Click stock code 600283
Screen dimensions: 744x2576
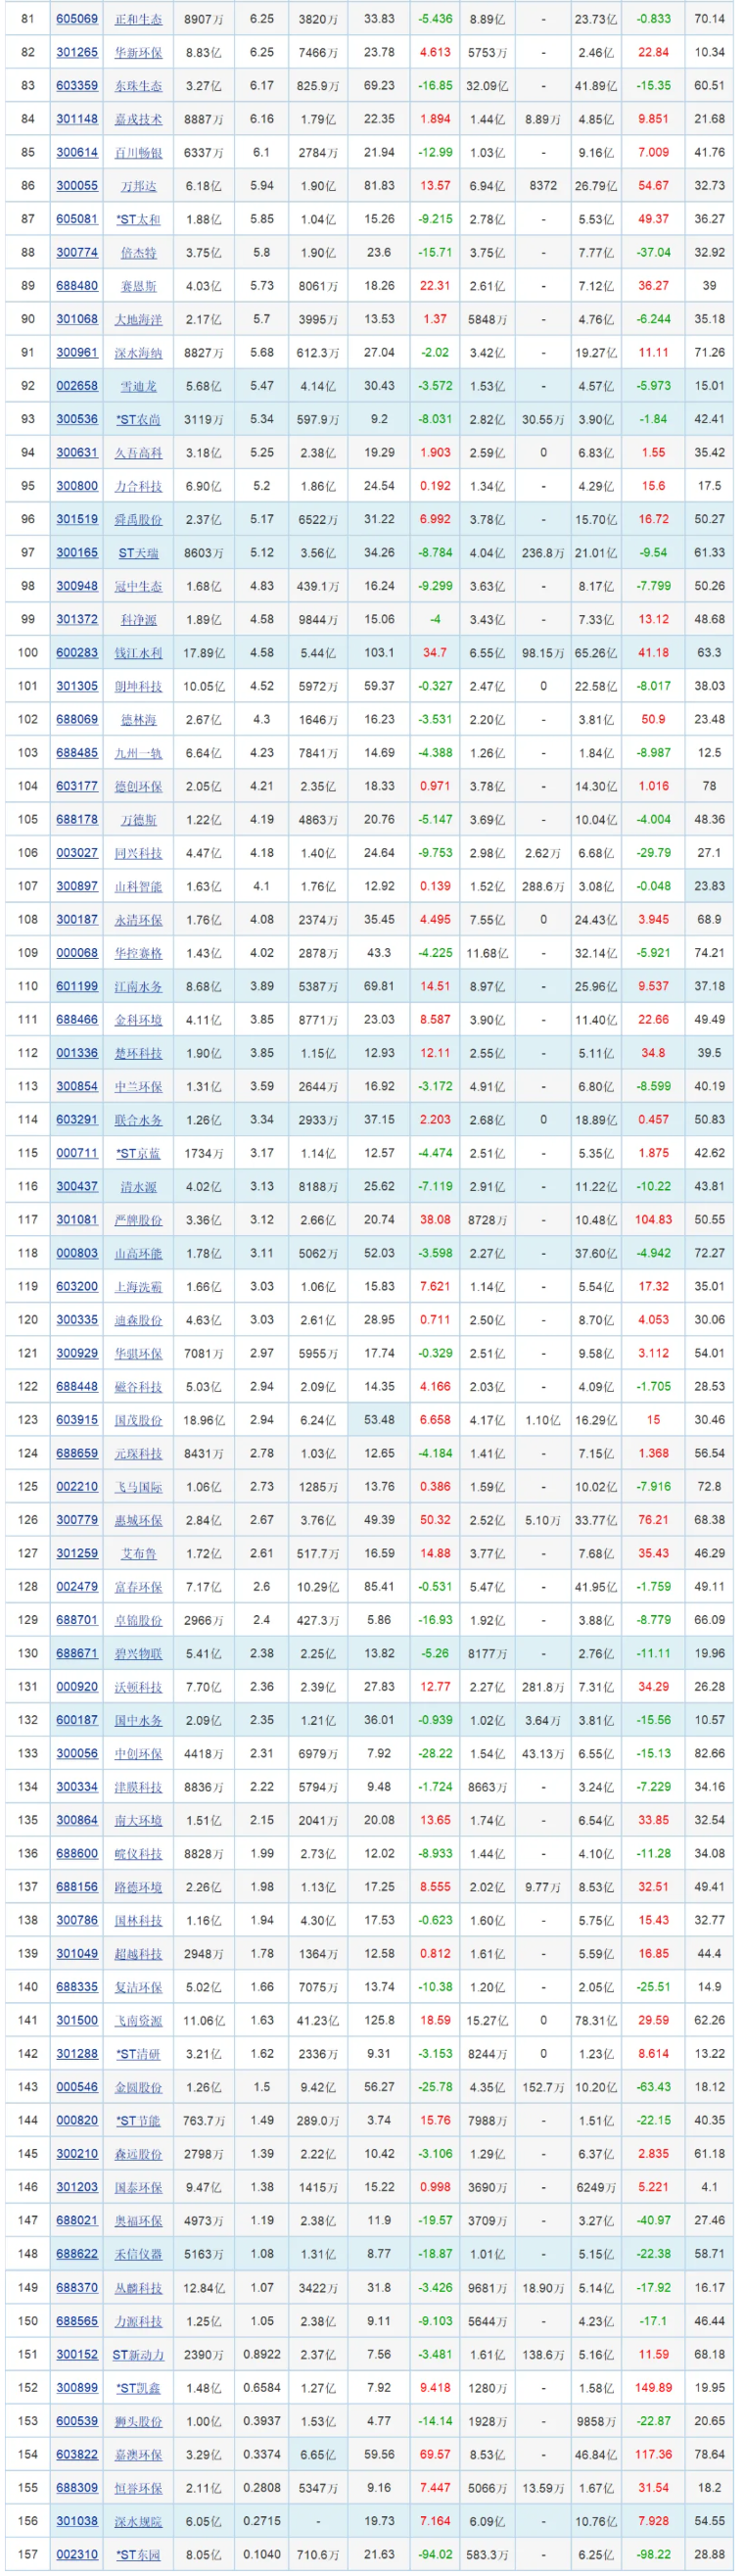77,653
